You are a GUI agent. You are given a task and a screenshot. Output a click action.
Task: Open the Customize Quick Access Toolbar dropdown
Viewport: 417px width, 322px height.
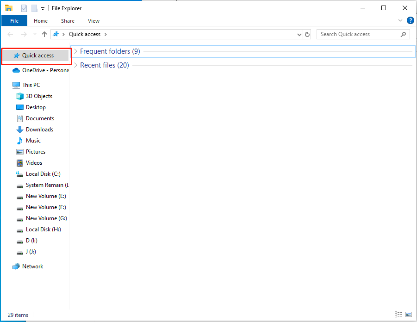[x=43, y=9]
